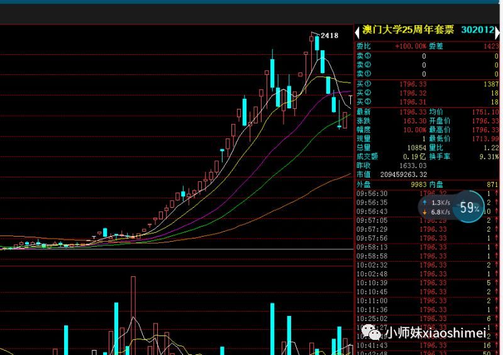
Task: Select the 买① buy order row
Action: 428,84
